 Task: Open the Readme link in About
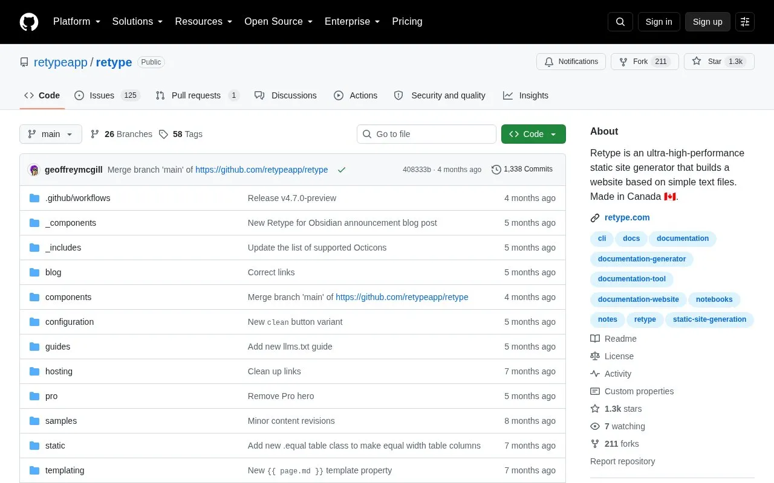[613, 339]
